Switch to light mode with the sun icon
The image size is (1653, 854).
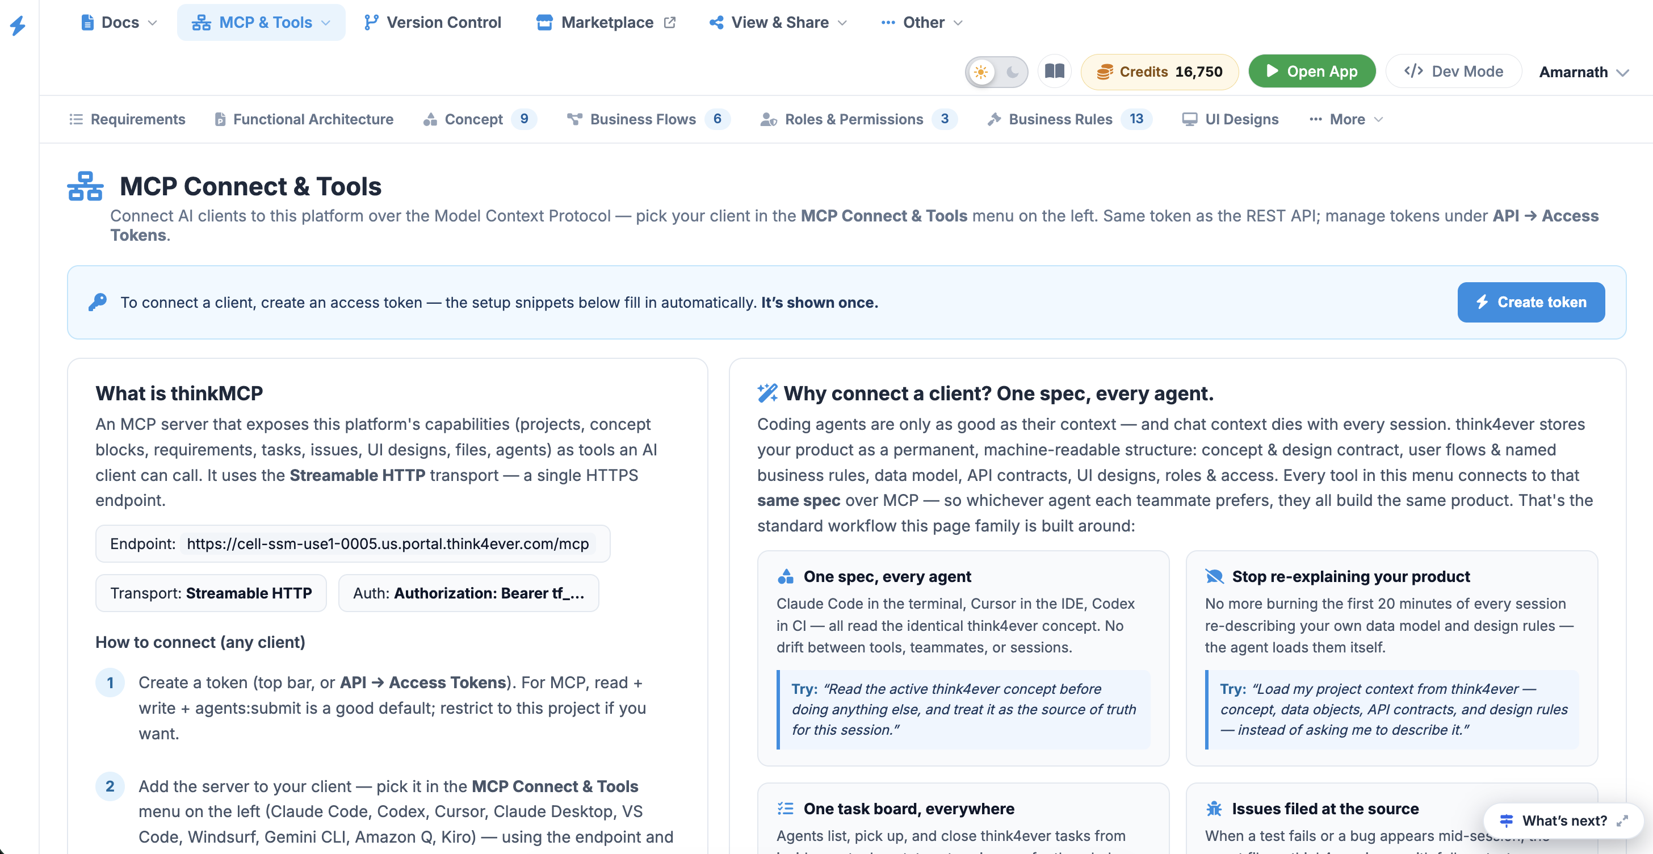coord(980,72)
